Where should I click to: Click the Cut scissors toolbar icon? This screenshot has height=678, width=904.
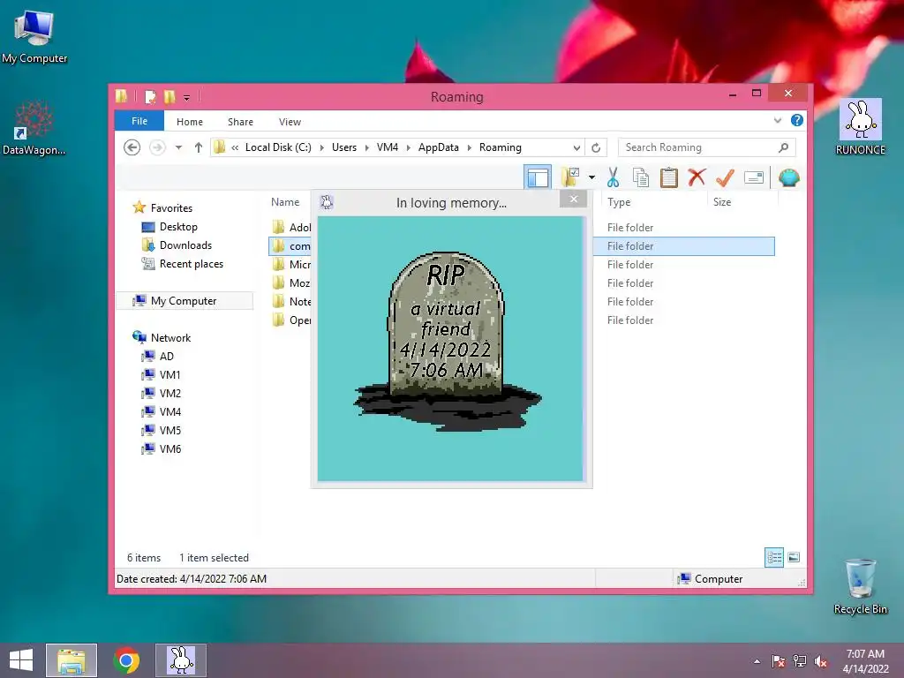point(613,177)
